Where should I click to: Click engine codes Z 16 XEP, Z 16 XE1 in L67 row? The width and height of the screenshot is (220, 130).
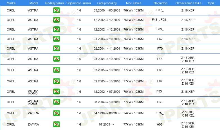pyautogui.click(x=188, y=82)
